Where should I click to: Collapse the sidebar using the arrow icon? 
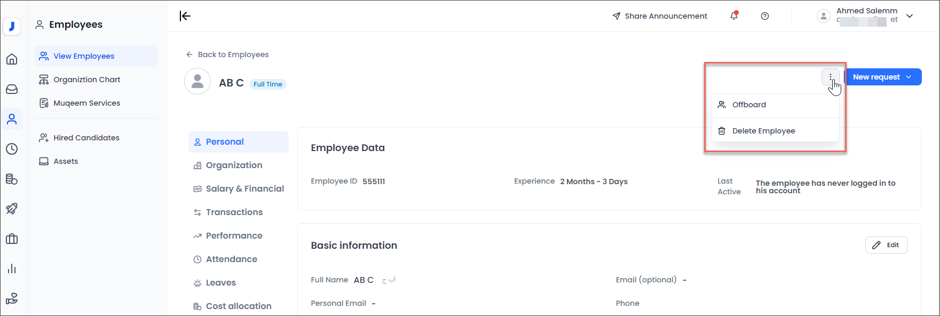[185, 16]
